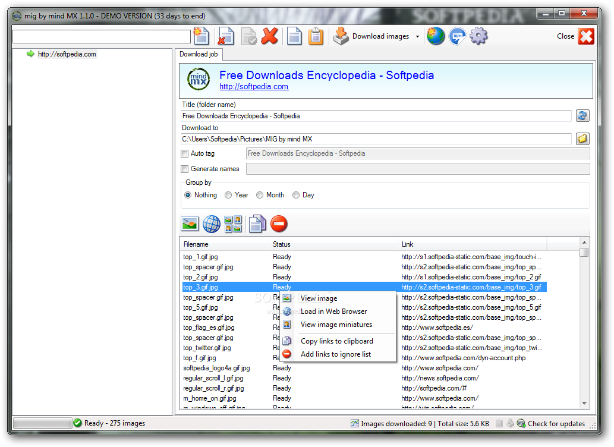Click the grey page with checkmark icon
The width and height of the screenshot is (614, 447).
click(x=248, y=36)
